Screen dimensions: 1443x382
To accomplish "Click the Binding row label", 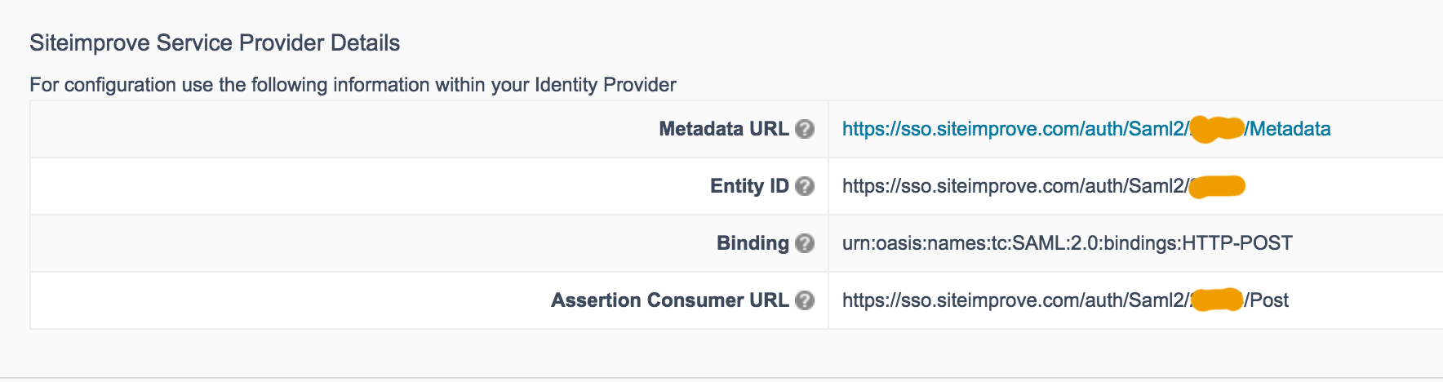I will pos(752,243).
